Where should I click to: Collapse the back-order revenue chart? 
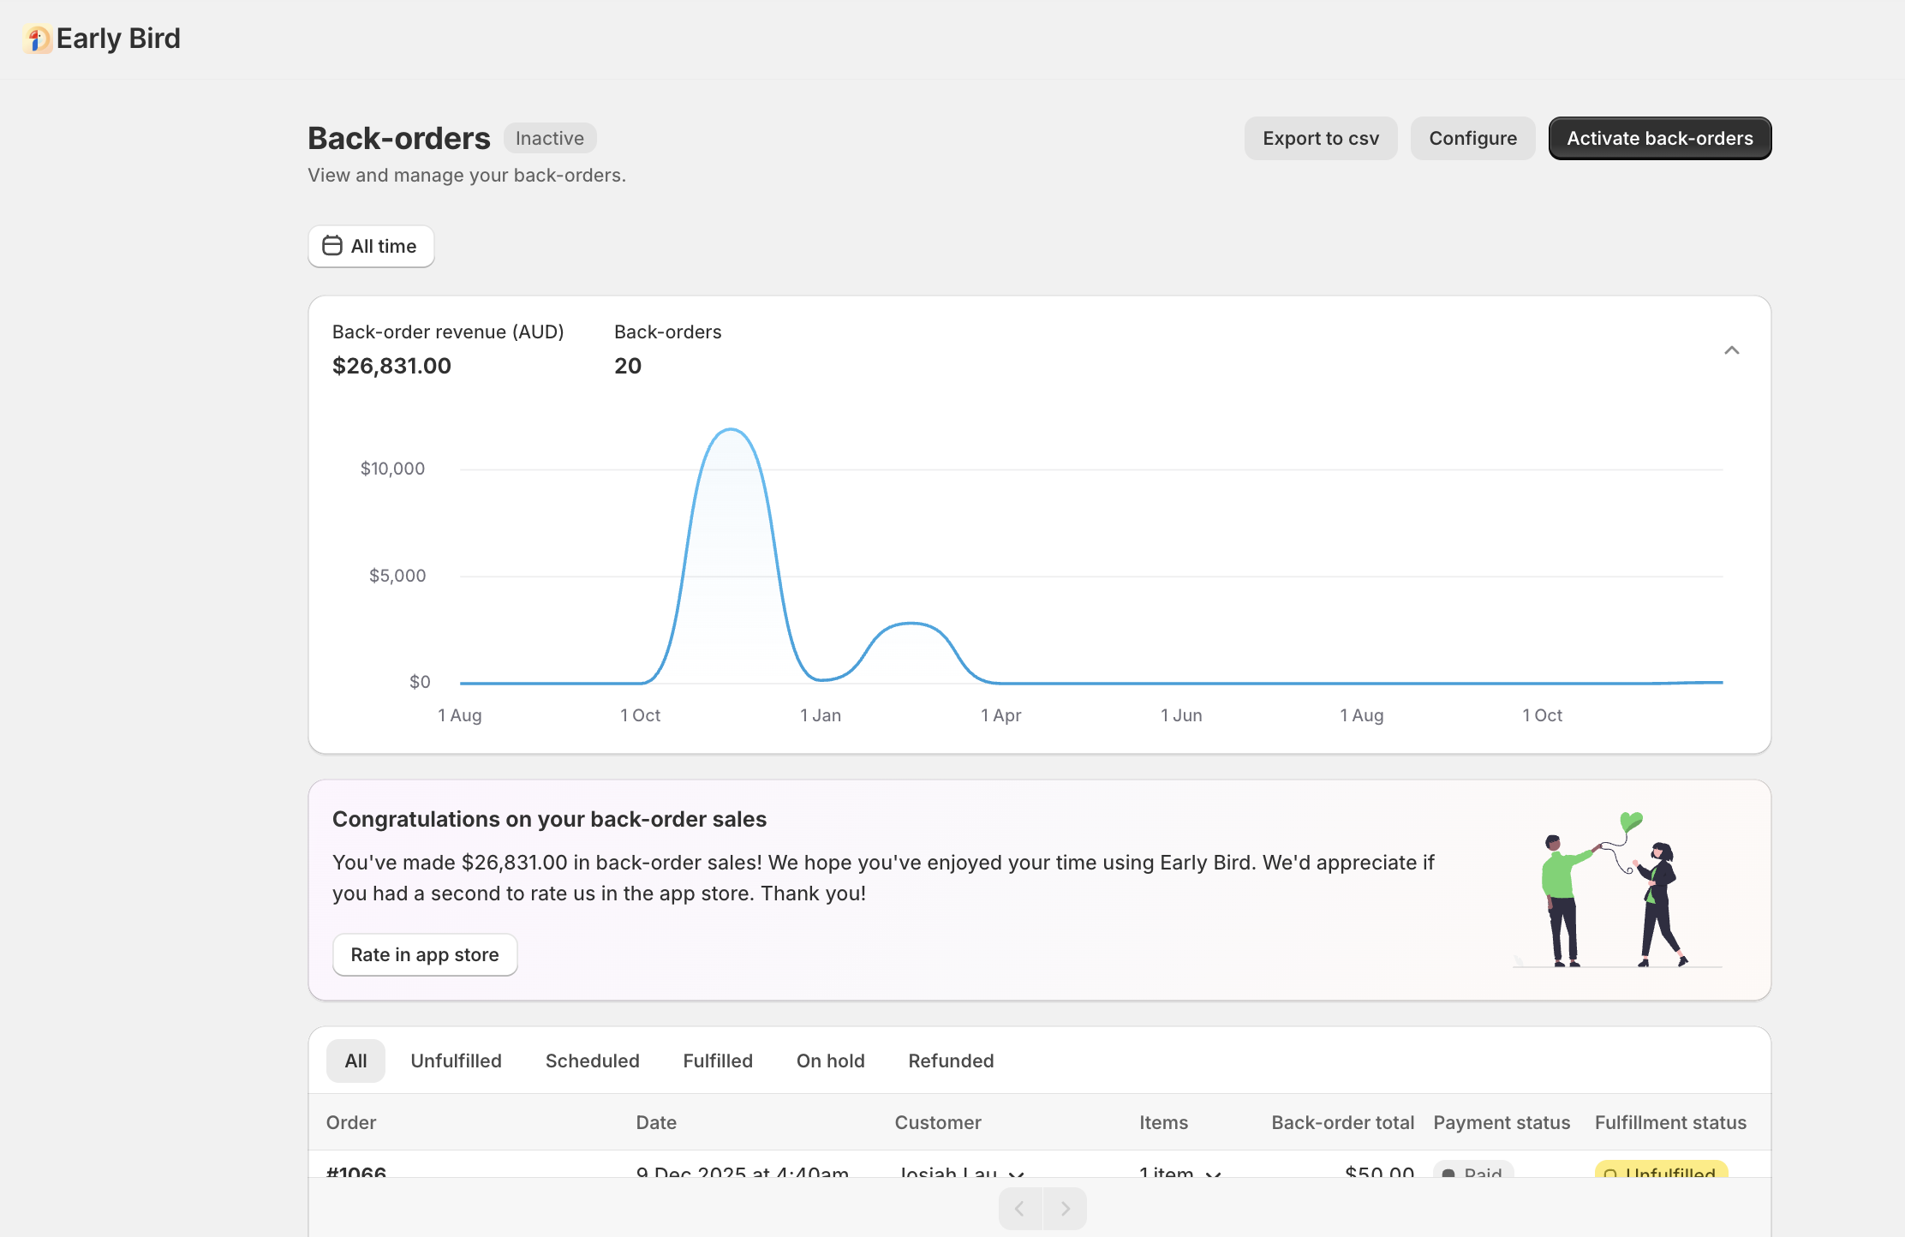pos(1733,350)
